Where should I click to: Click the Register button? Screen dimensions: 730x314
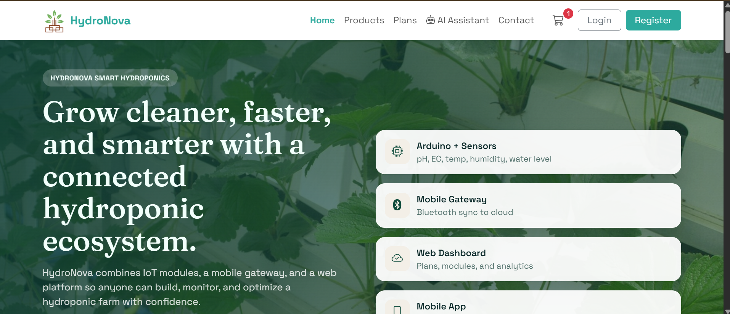click(x=653, y=20)
